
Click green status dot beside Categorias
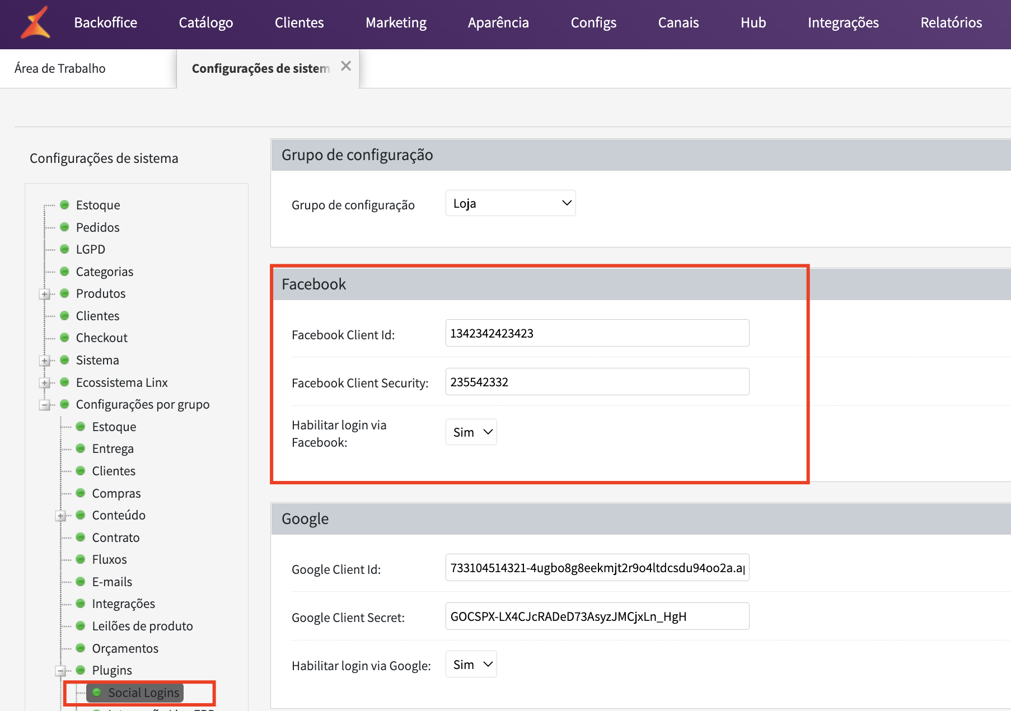(x=64, y=271)
